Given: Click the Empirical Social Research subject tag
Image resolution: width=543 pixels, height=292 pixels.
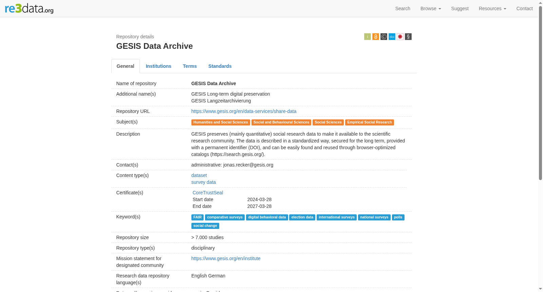Looking at the screenshot, I should (370, 122).
